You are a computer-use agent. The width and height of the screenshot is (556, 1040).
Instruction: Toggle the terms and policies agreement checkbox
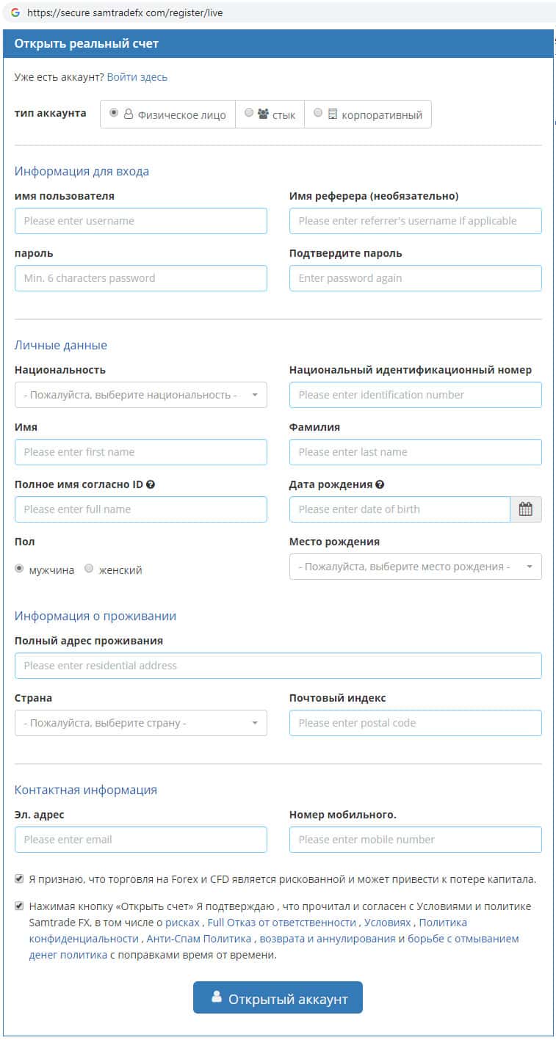tap(18, 906)
